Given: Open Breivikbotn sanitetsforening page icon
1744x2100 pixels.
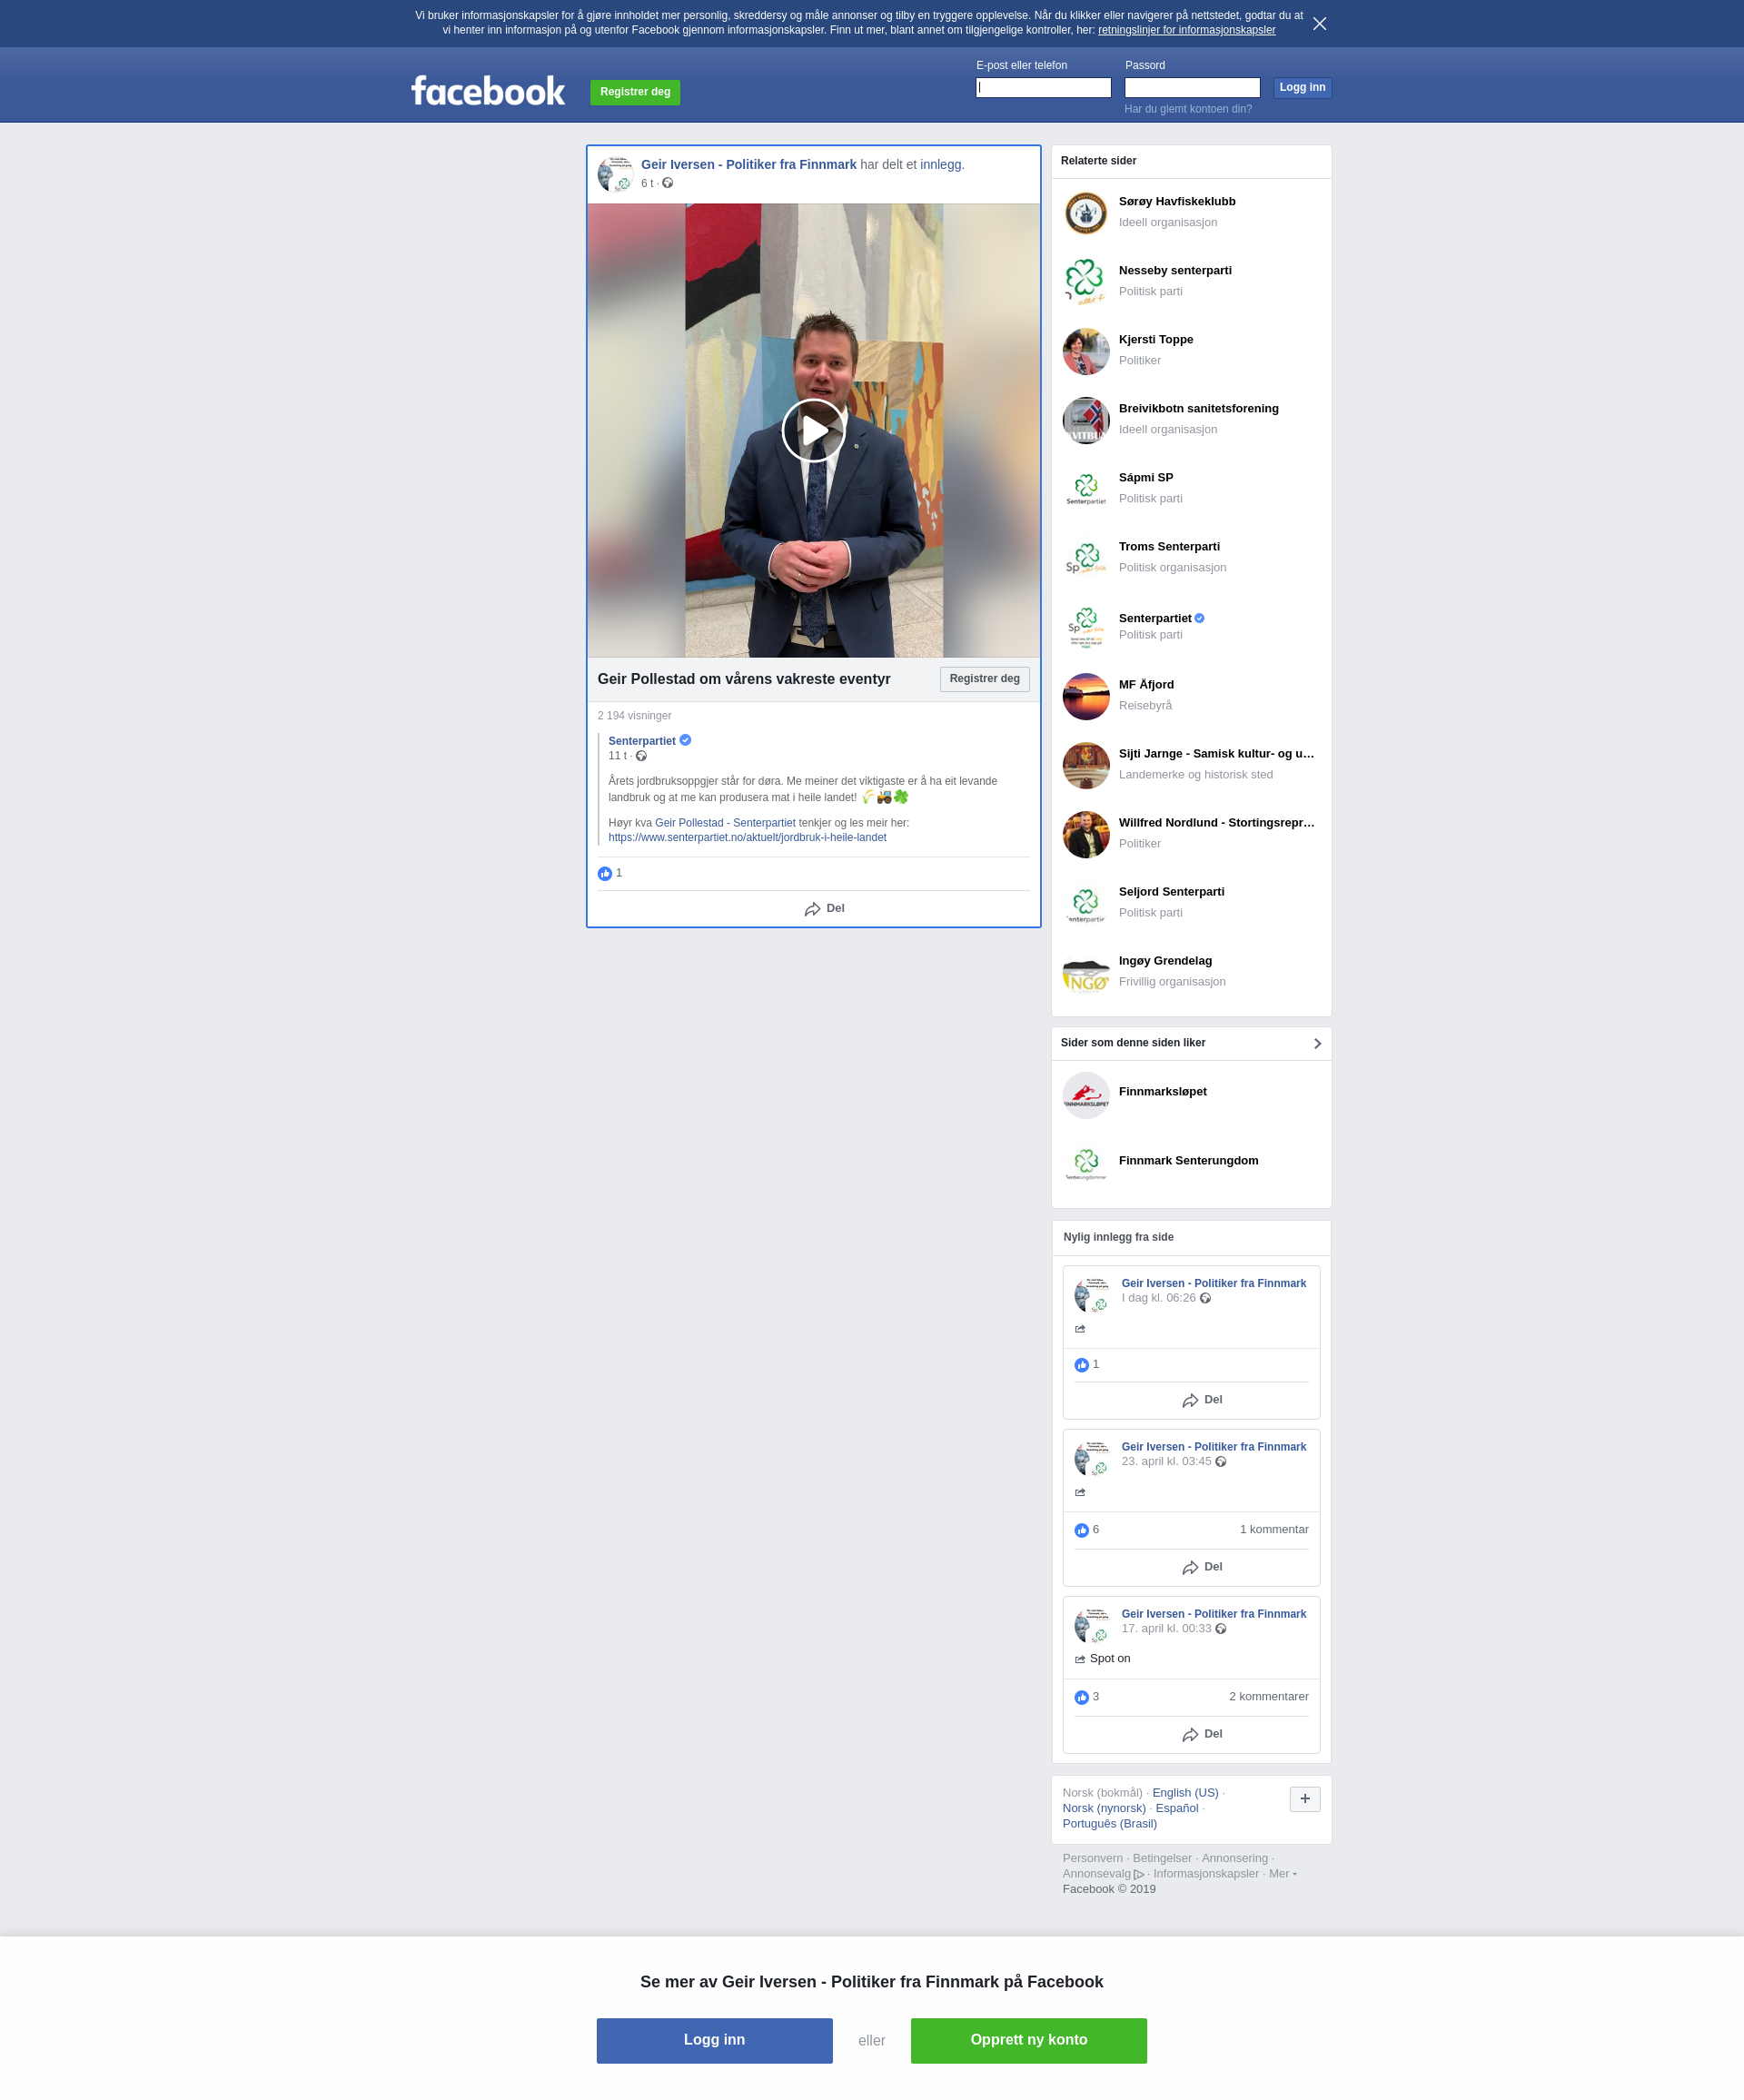Looking at the screenshot, I should (x=1086, y=420).
